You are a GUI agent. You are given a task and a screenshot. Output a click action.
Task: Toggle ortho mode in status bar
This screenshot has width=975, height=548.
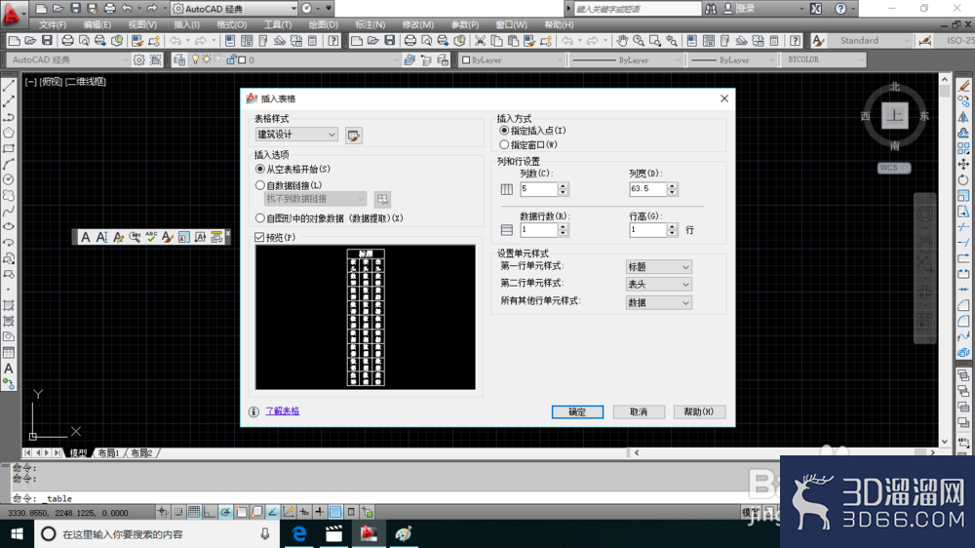(210, 512)
